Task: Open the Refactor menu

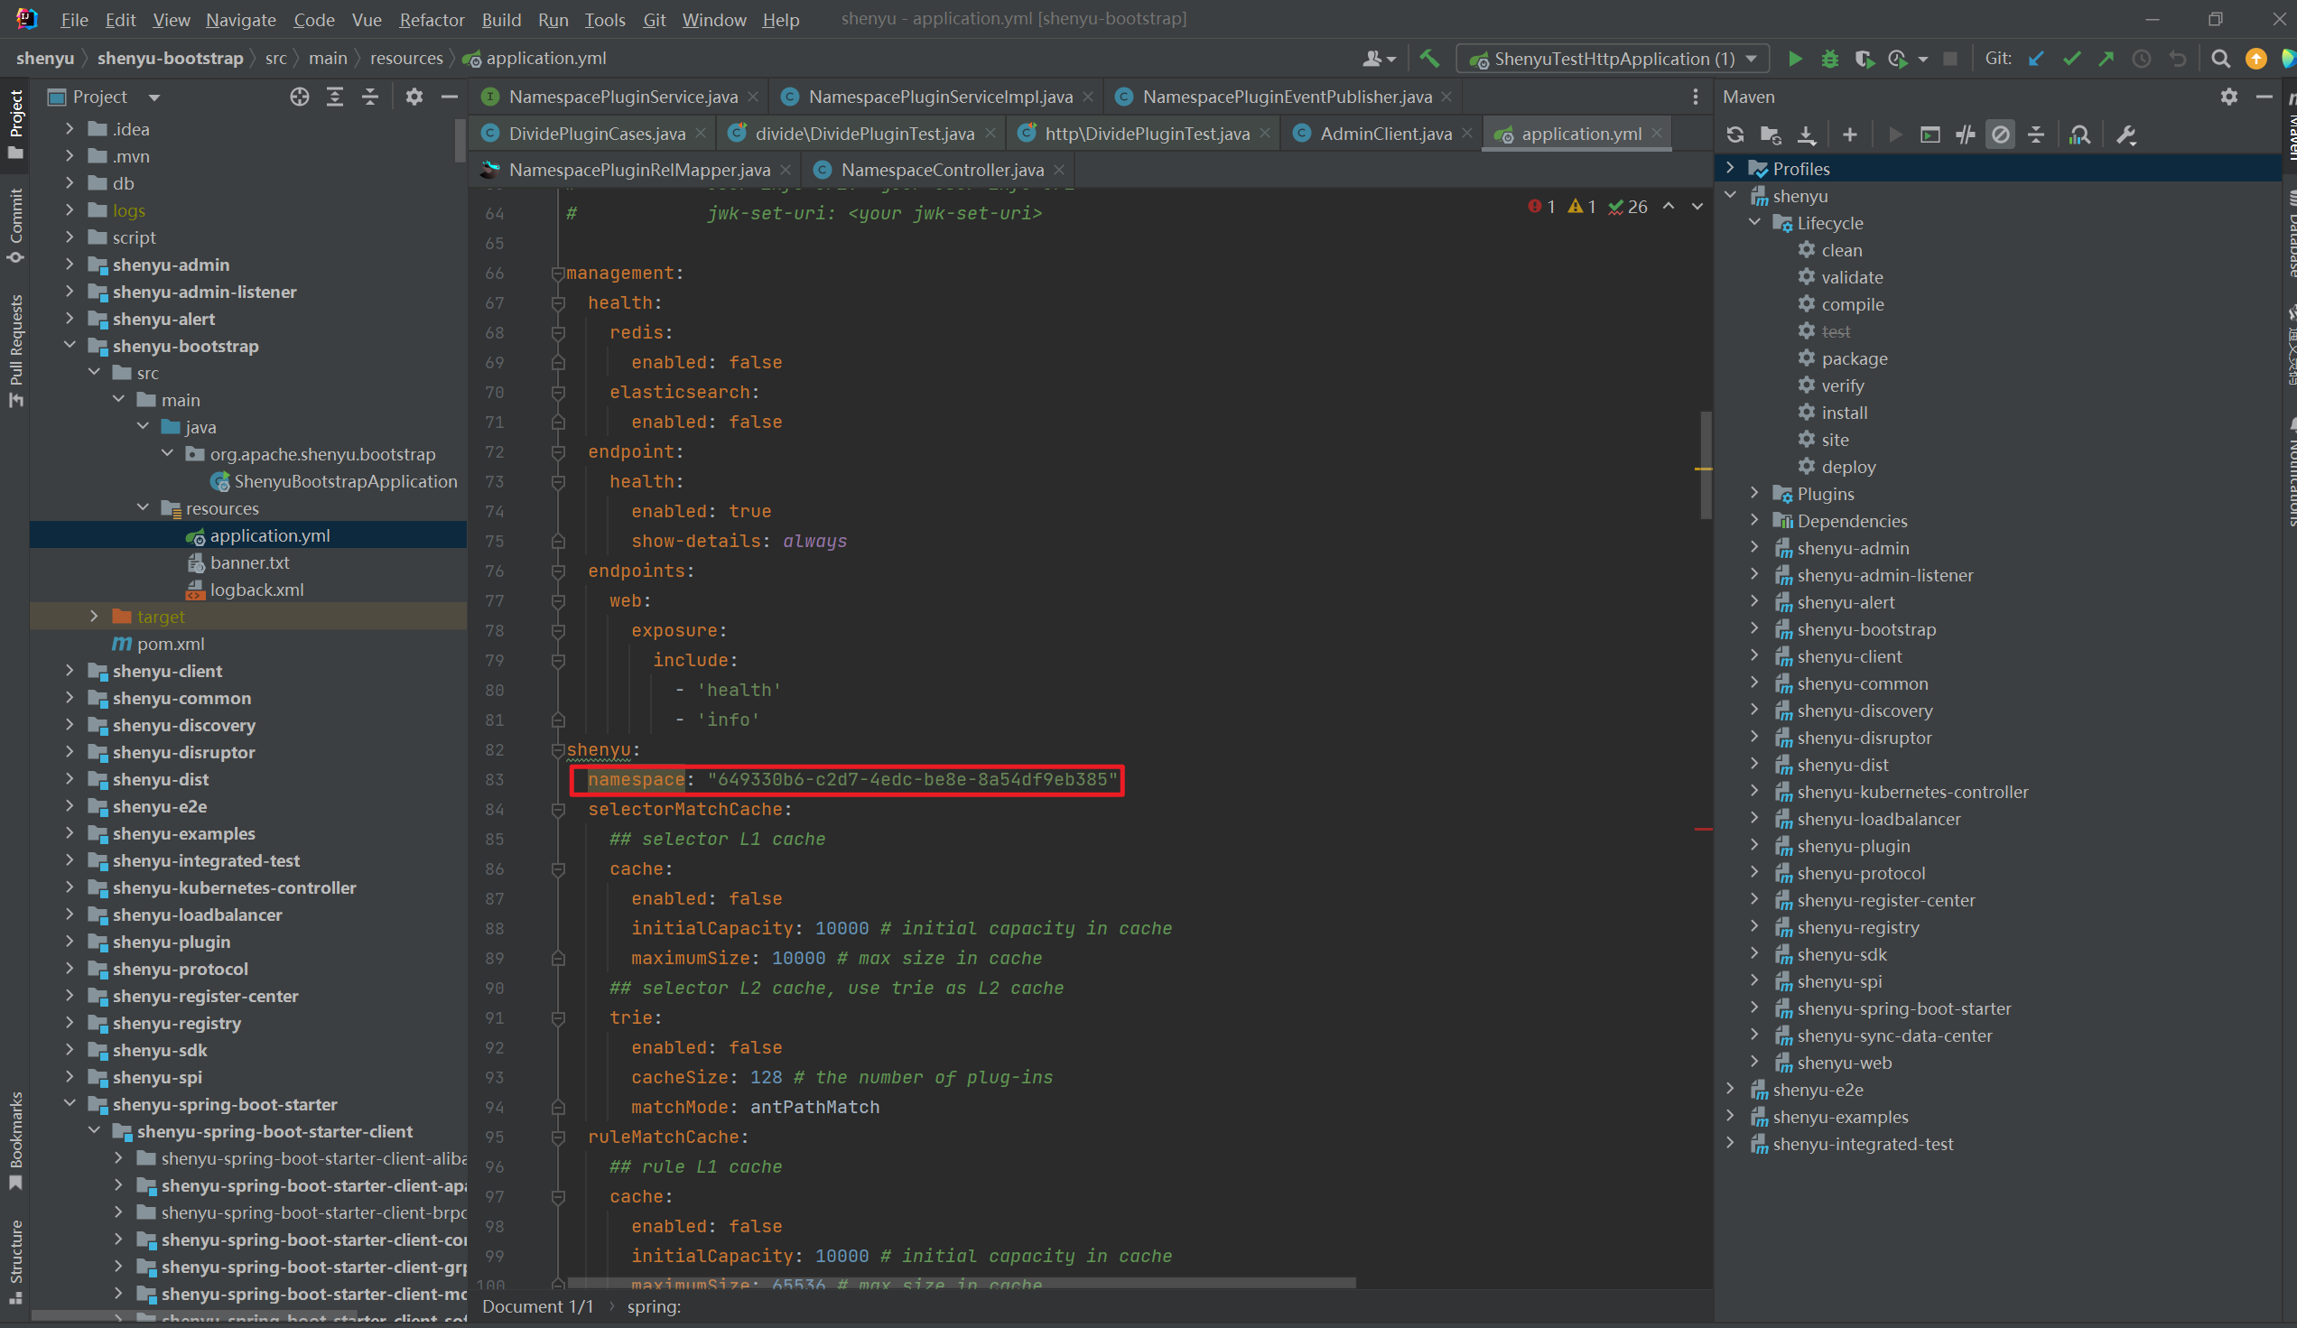Action: coord(432,19)
